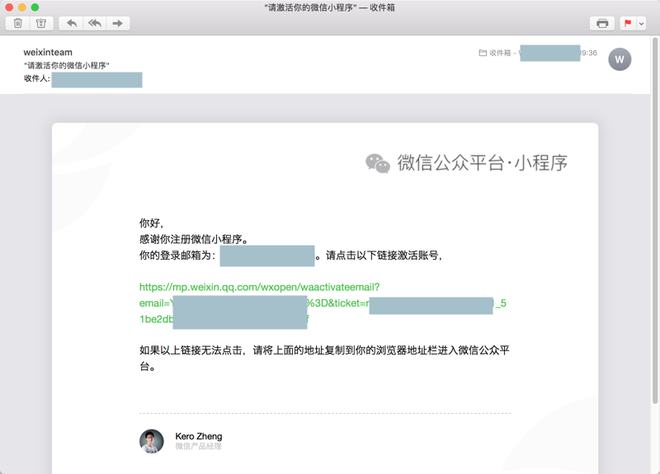Screen dimensions: 660x474
Task: Click the title 微信公众平台·小程序
Action: click(483, 162)
